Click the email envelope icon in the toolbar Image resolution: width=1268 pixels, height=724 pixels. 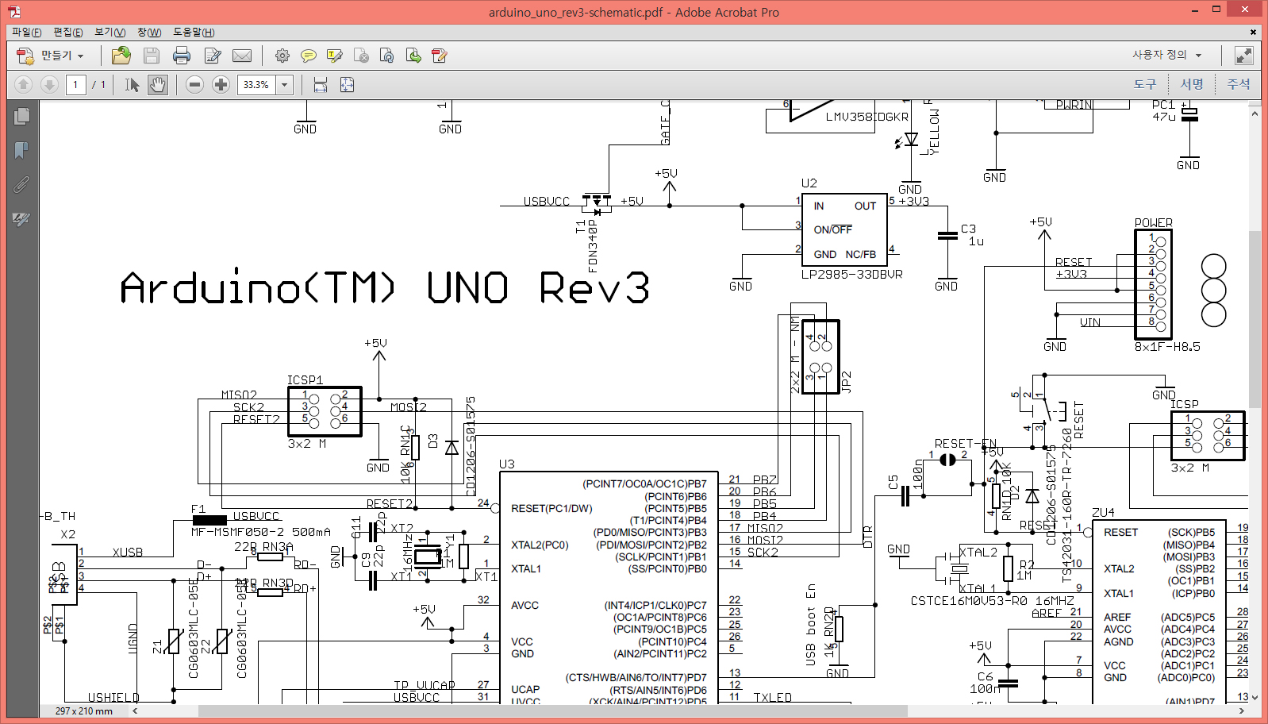pyautogui.click(x=242, y=56)
